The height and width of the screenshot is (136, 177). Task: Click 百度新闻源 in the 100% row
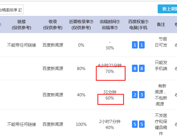click(x=53, y=124)
